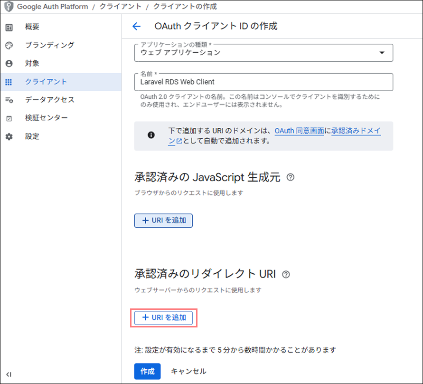Open the OAuth 同意画面 link
423x384 pixels.
pos(299,131)
